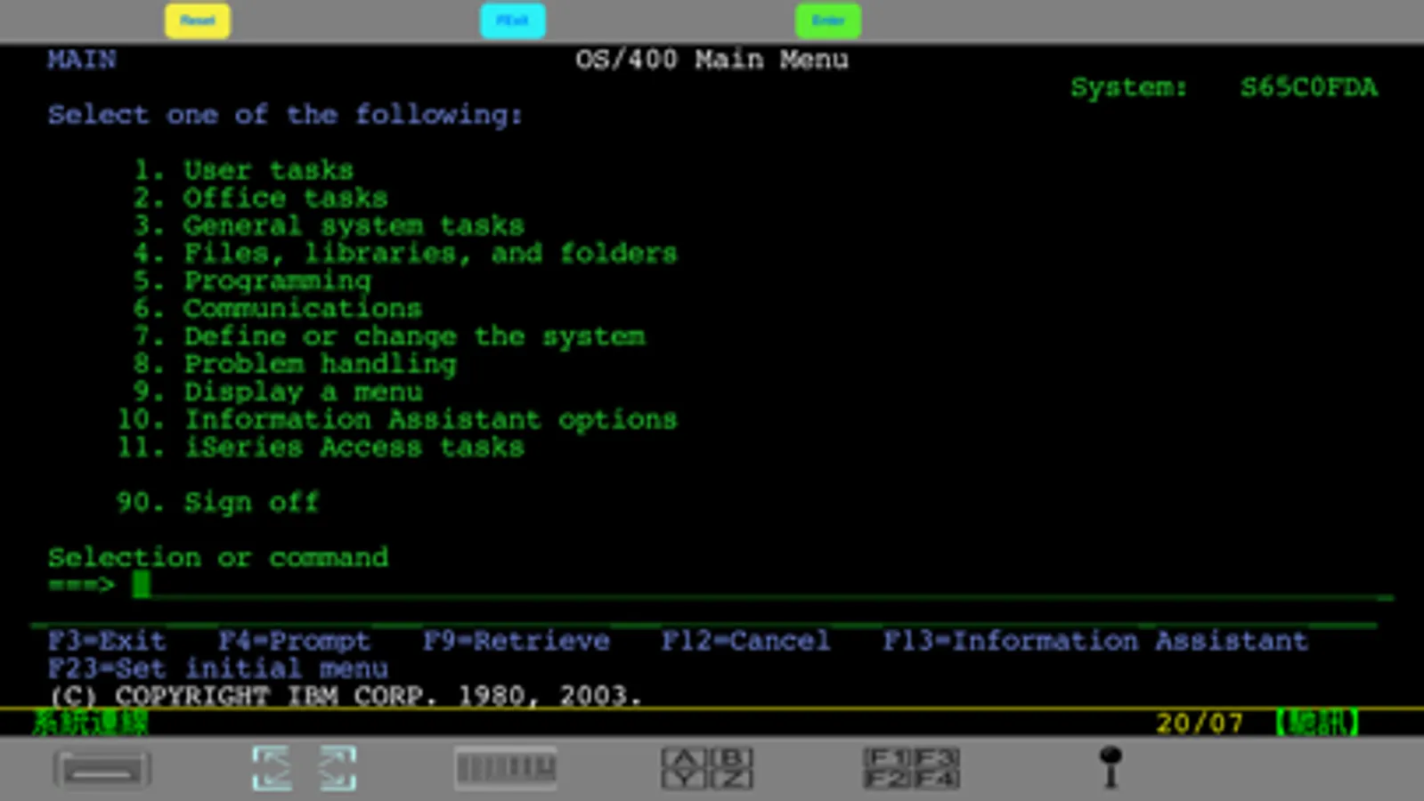Click the F4=Prompt function key label
The width and height of the screenshot is (1424, 801).
pyautogui.click(x=294, y=641)
